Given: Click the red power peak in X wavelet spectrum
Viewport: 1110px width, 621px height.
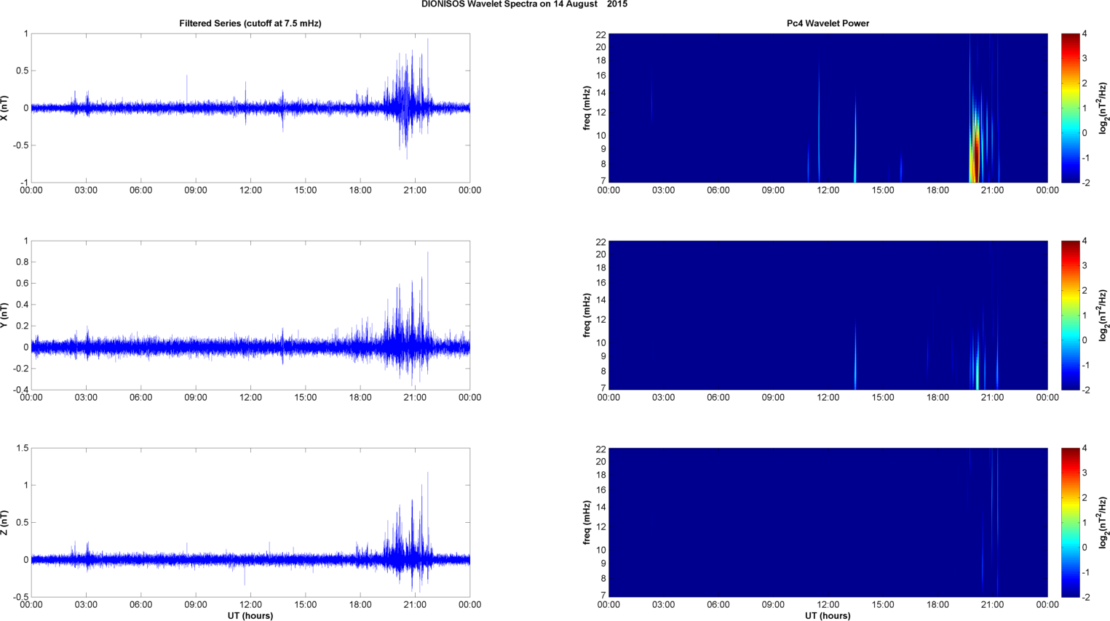Looking at the screenshot, I should (976, 156).
